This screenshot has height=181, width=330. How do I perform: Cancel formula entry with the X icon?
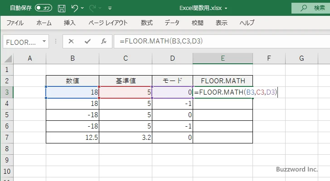(x=71, y=41)
